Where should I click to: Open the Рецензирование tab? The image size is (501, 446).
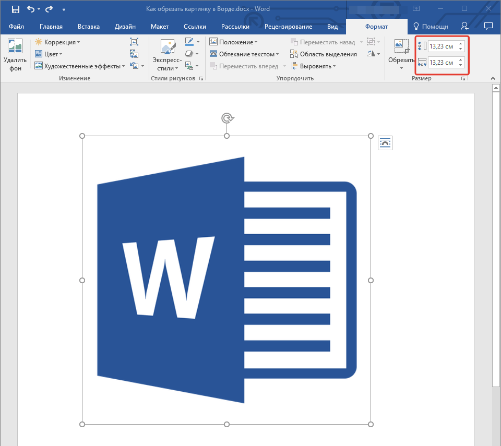pos(288,27)
